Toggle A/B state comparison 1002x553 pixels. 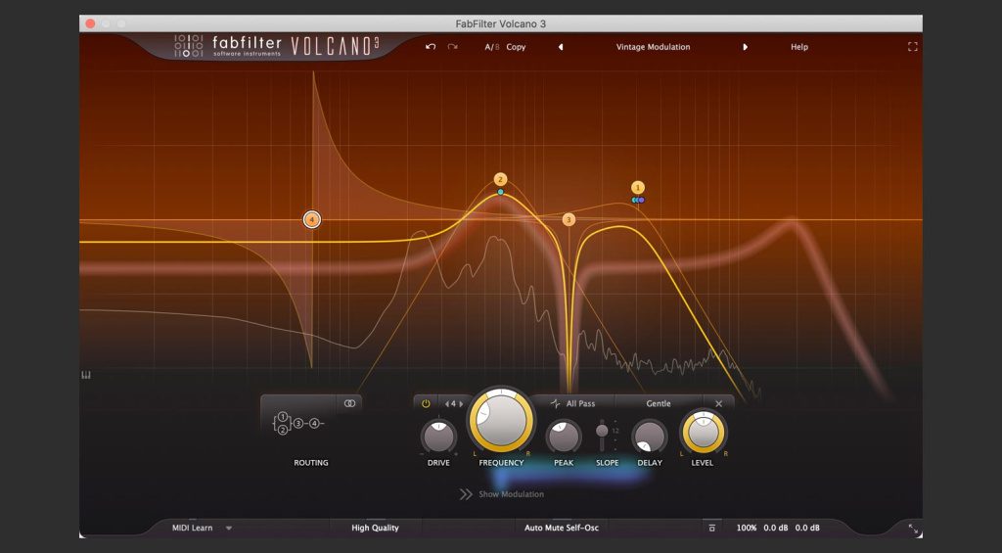pyautogui.click(x=492, y=47)
